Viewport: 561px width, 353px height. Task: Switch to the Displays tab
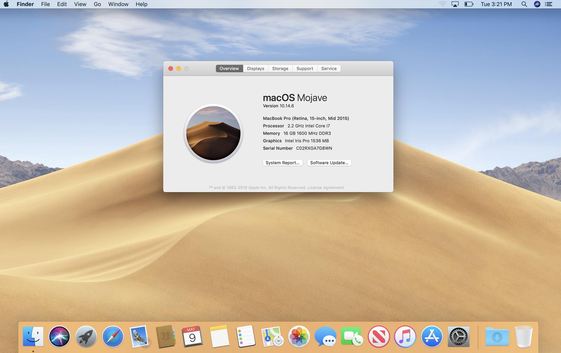click(x=255, y=69)
